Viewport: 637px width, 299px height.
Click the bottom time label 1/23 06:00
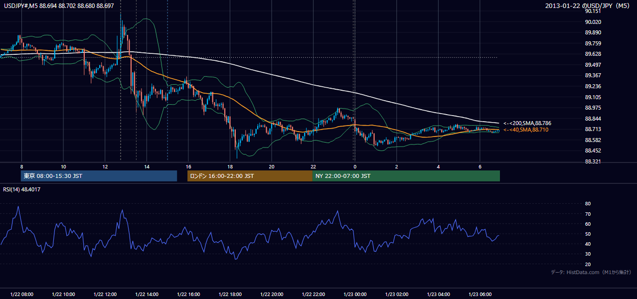tap(480, 295)
